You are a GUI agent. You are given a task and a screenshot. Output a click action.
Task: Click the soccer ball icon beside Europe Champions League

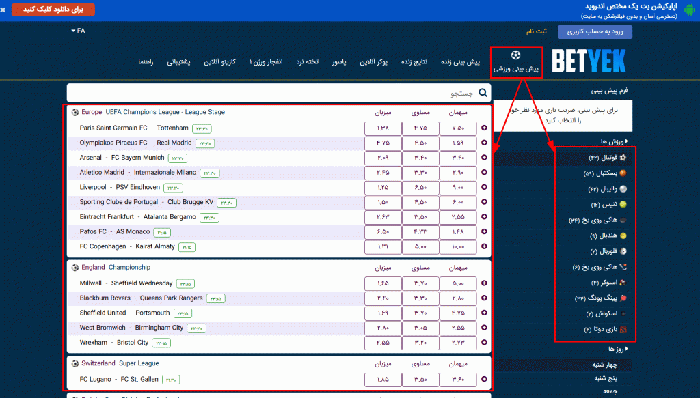(x=75, y=112)
